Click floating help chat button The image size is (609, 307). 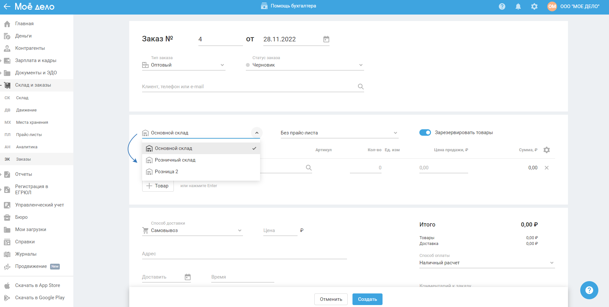tap(589, 290)
